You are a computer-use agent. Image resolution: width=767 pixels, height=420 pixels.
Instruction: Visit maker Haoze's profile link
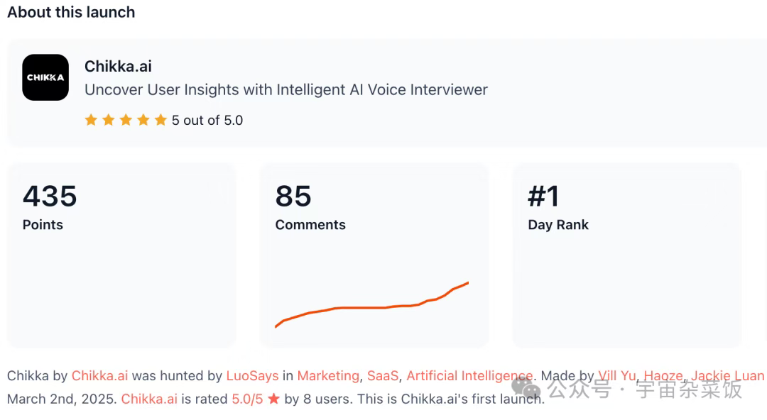click(663, 376)
